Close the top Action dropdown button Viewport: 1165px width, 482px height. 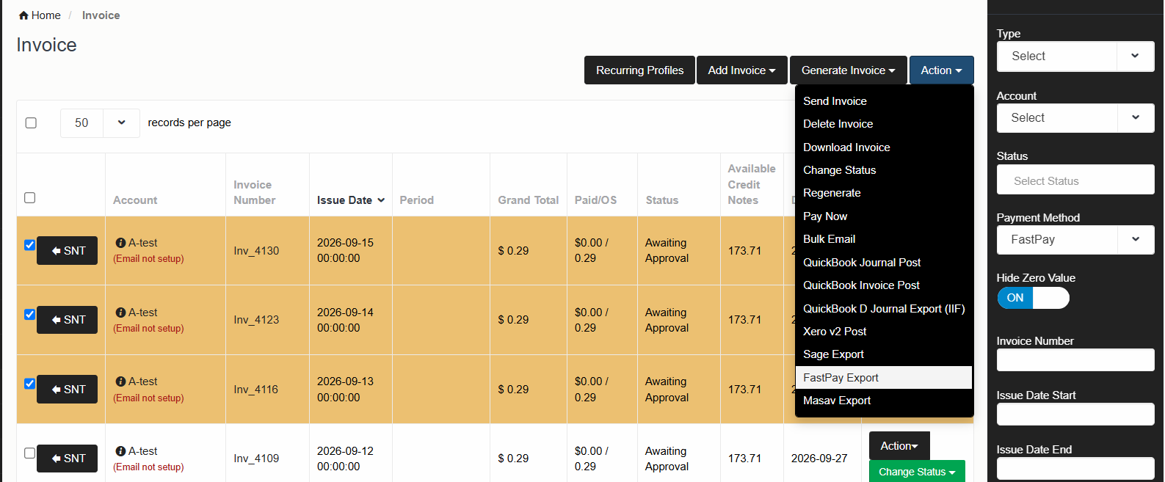[941, 70]
